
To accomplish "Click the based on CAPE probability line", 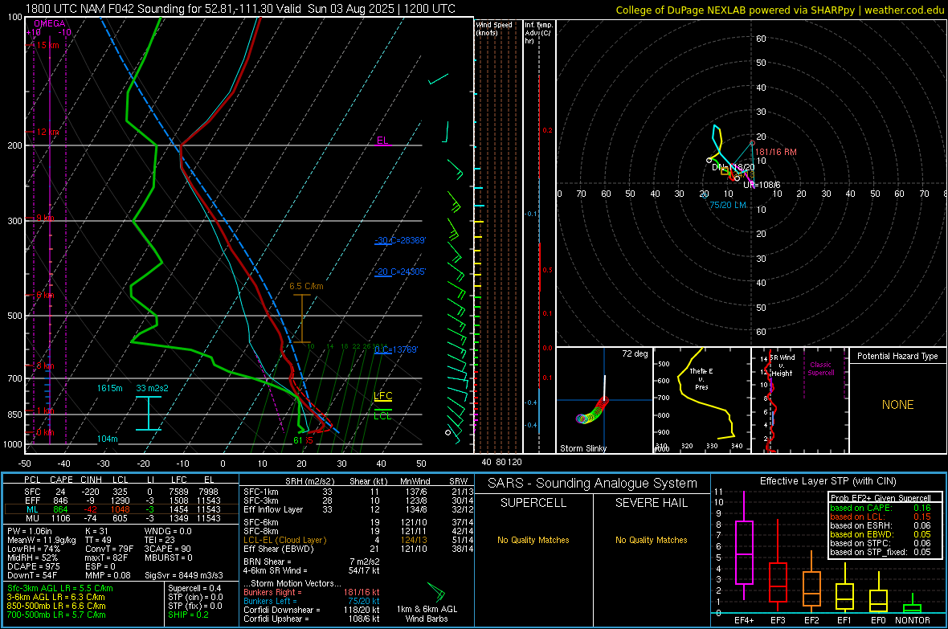I will (x=881, y=508).
